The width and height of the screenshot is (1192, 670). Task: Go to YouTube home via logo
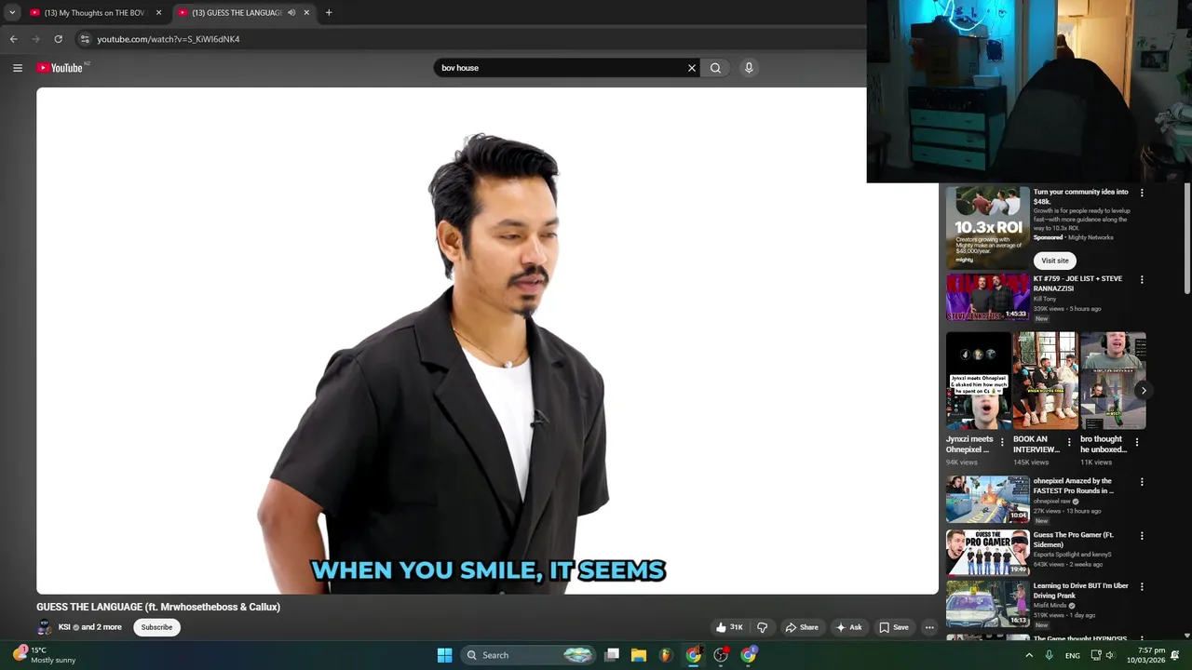60,68
